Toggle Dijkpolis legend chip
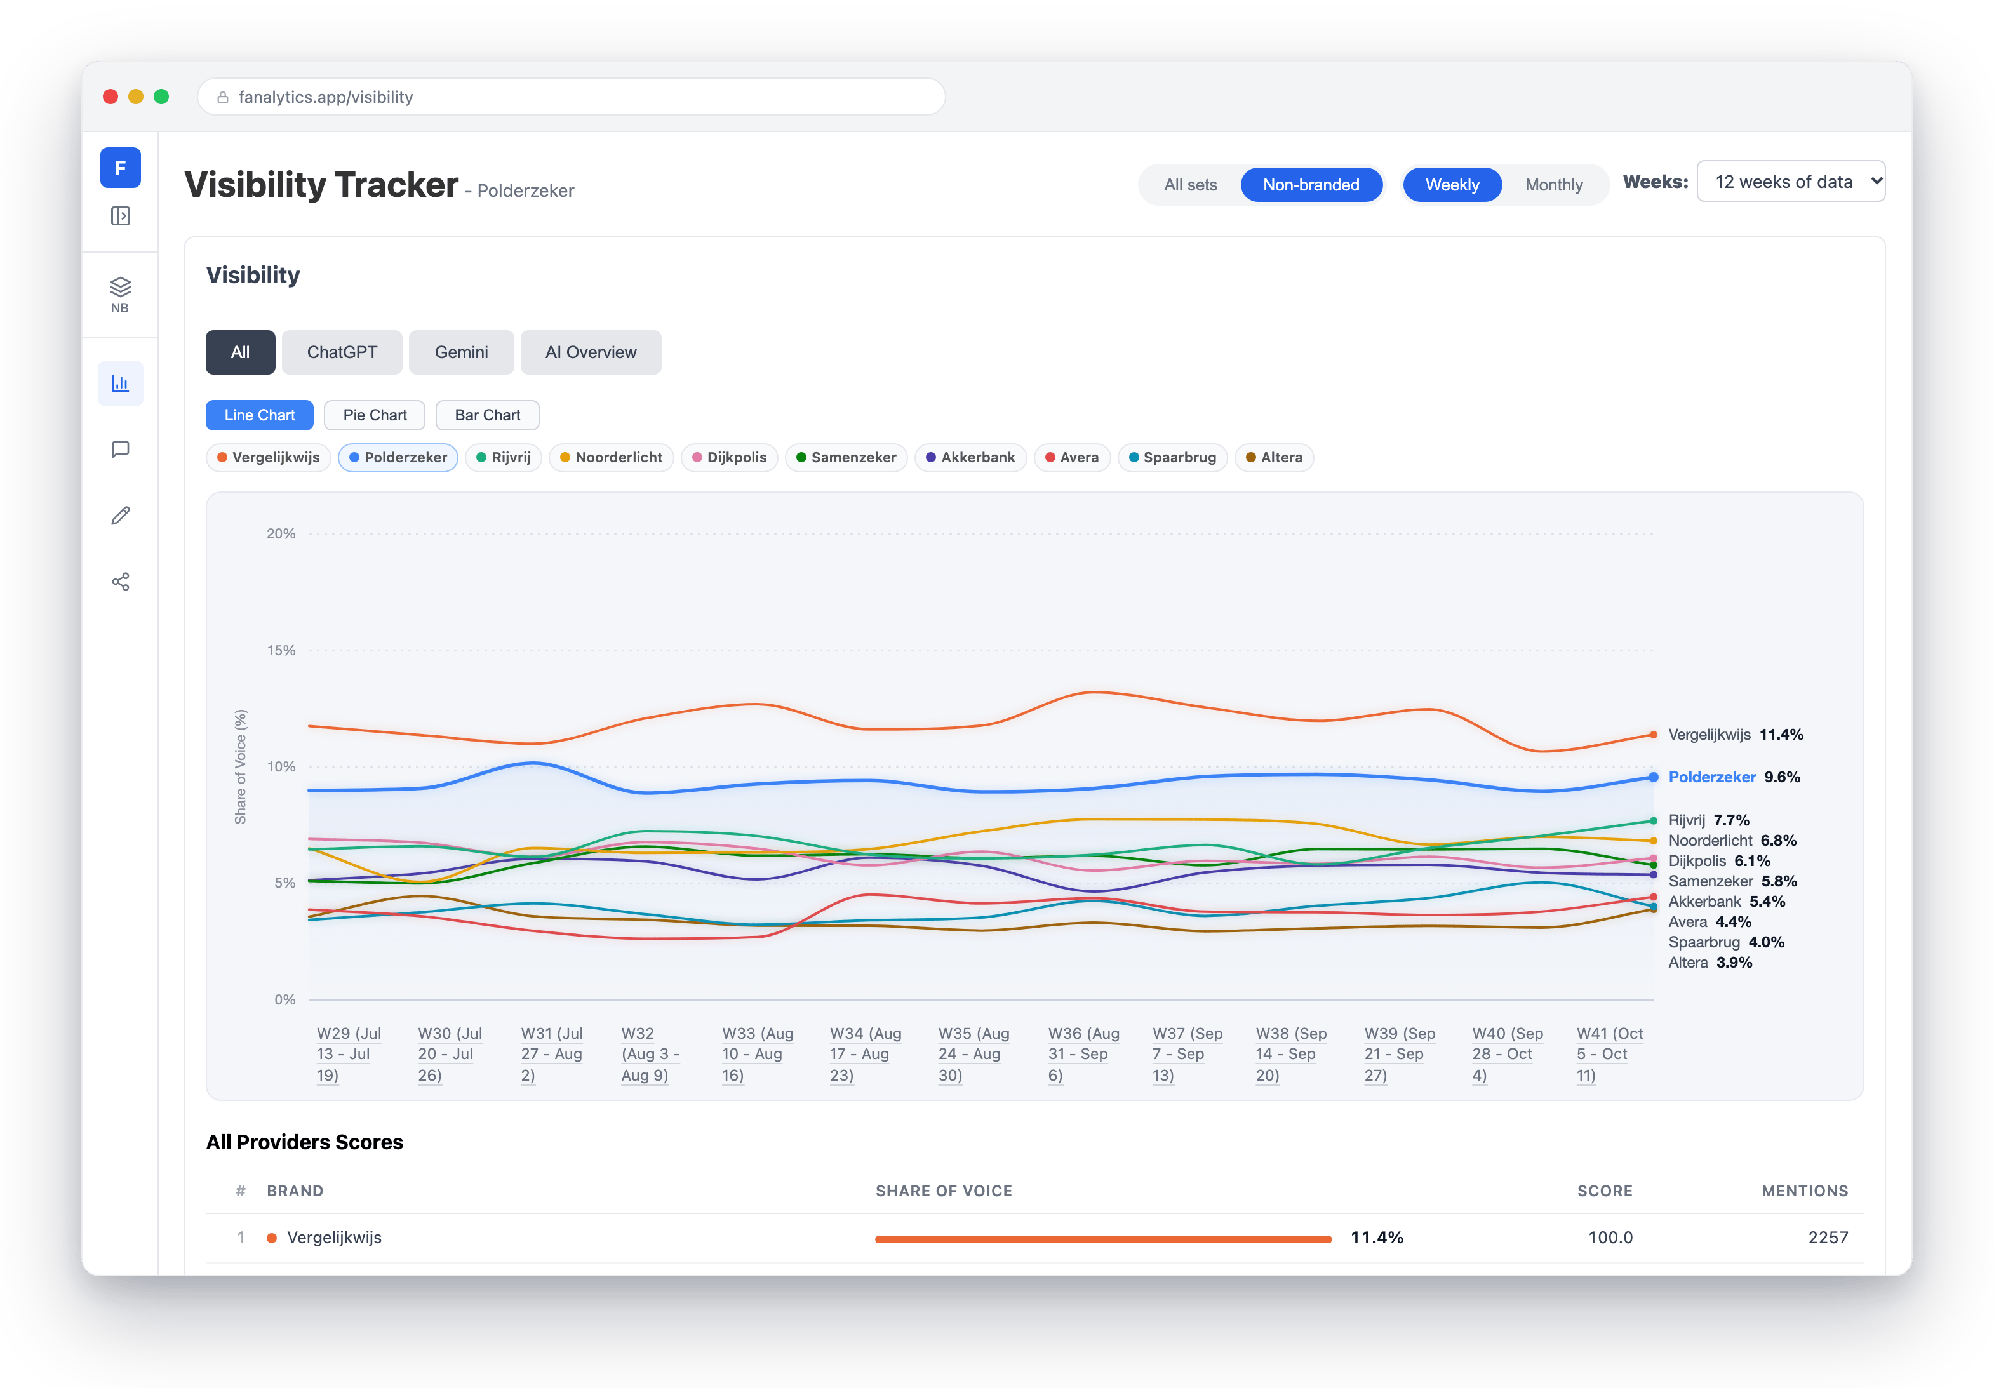Viewport: 1994px width, 1388px height. click(730, 458)
